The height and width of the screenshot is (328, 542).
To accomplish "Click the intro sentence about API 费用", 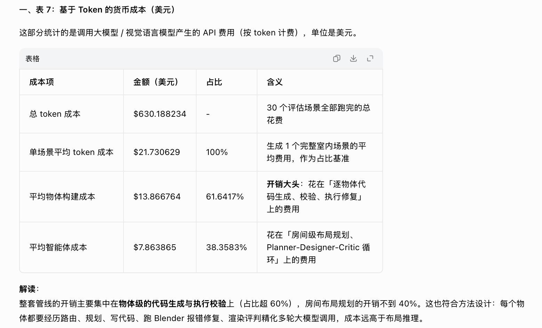I will click(x=190, y=33).
